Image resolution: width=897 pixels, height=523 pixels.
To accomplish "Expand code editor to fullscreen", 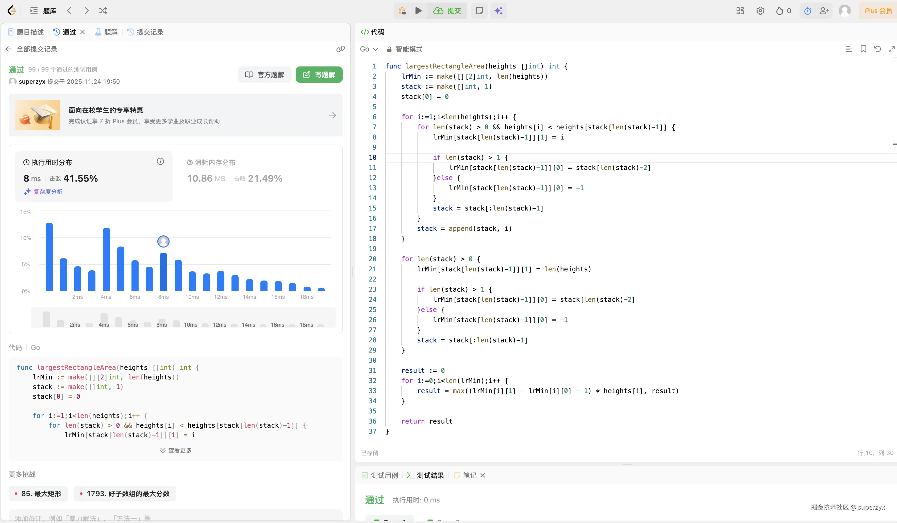I will [891, 49].
